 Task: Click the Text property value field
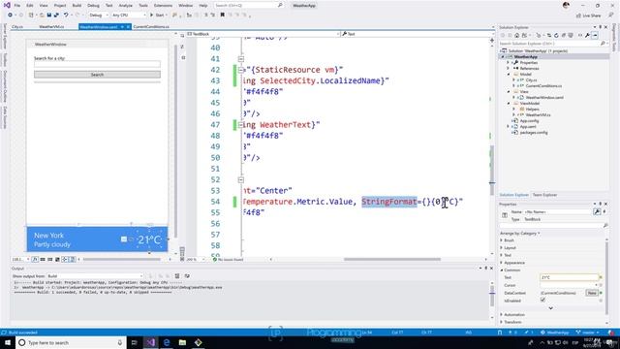[569, 277]
